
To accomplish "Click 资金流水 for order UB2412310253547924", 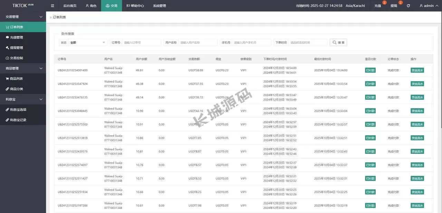I will [x=417, y=84].
